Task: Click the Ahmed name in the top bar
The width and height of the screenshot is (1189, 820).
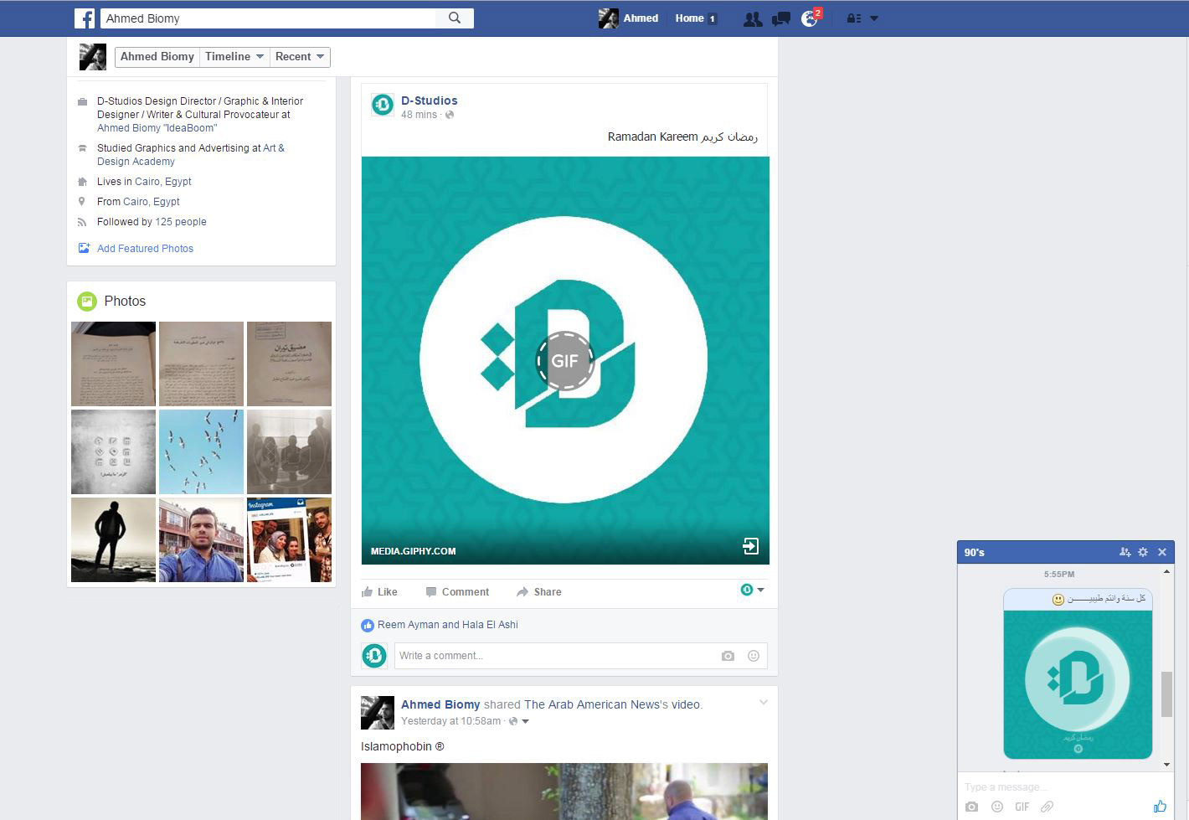Action: (x=641, y=18)
